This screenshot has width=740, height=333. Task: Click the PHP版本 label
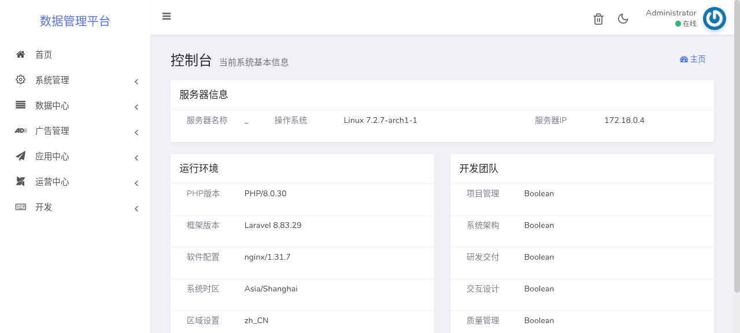[203, 194]
